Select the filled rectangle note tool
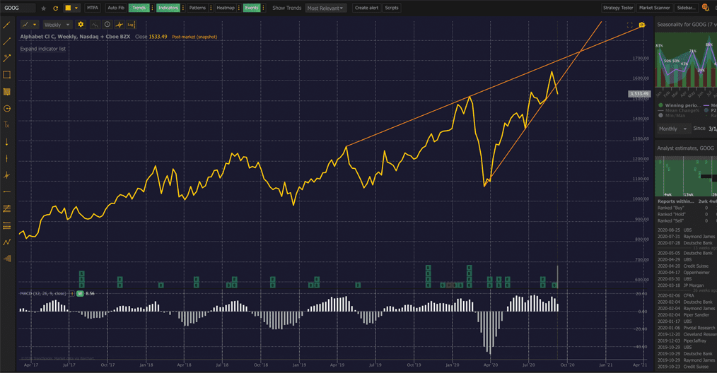This screenshot has width=717, height=373. point(6,92)
